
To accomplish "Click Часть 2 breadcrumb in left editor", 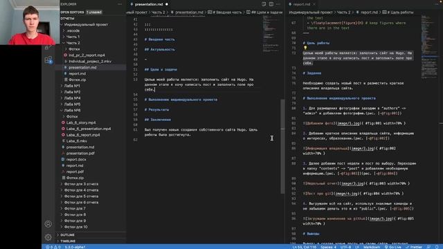I will pos(159,12).
